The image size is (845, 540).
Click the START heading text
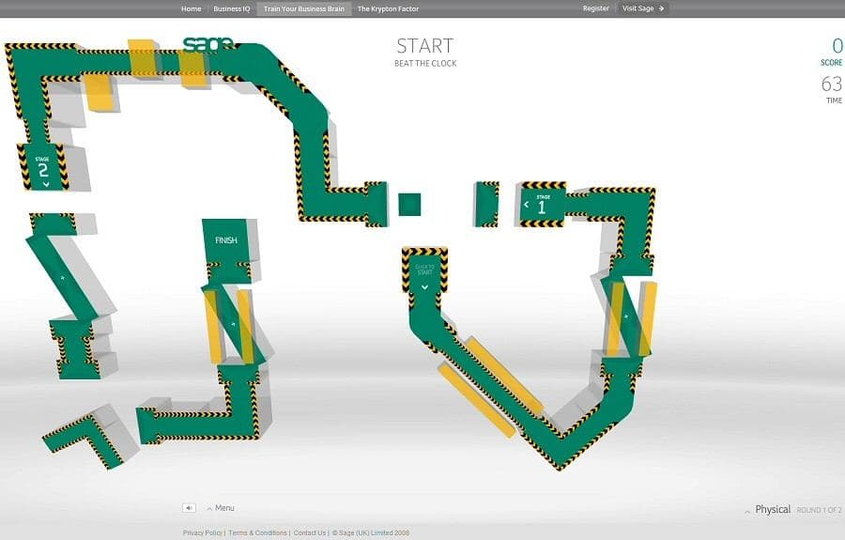coord(425,46)
